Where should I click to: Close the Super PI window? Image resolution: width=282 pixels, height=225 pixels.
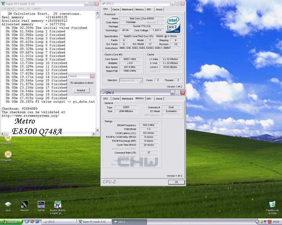pos(97,4)
